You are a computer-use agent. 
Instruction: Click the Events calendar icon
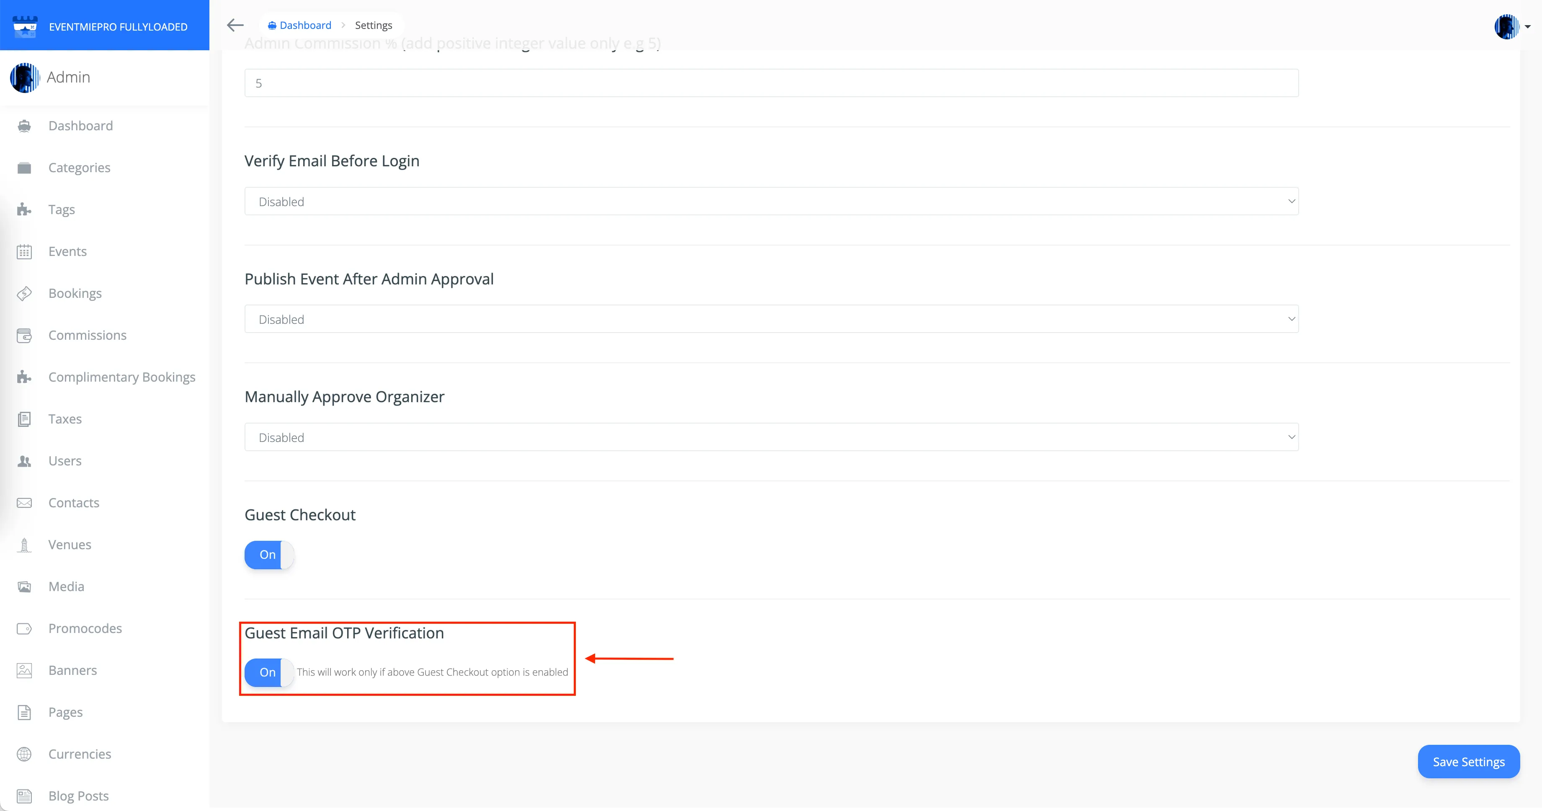coord(25,252)
